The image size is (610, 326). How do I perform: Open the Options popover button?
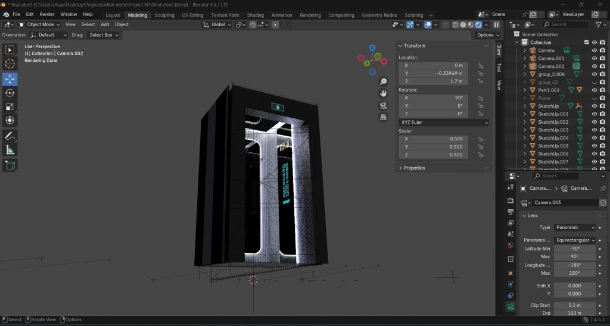pos(488,35)
